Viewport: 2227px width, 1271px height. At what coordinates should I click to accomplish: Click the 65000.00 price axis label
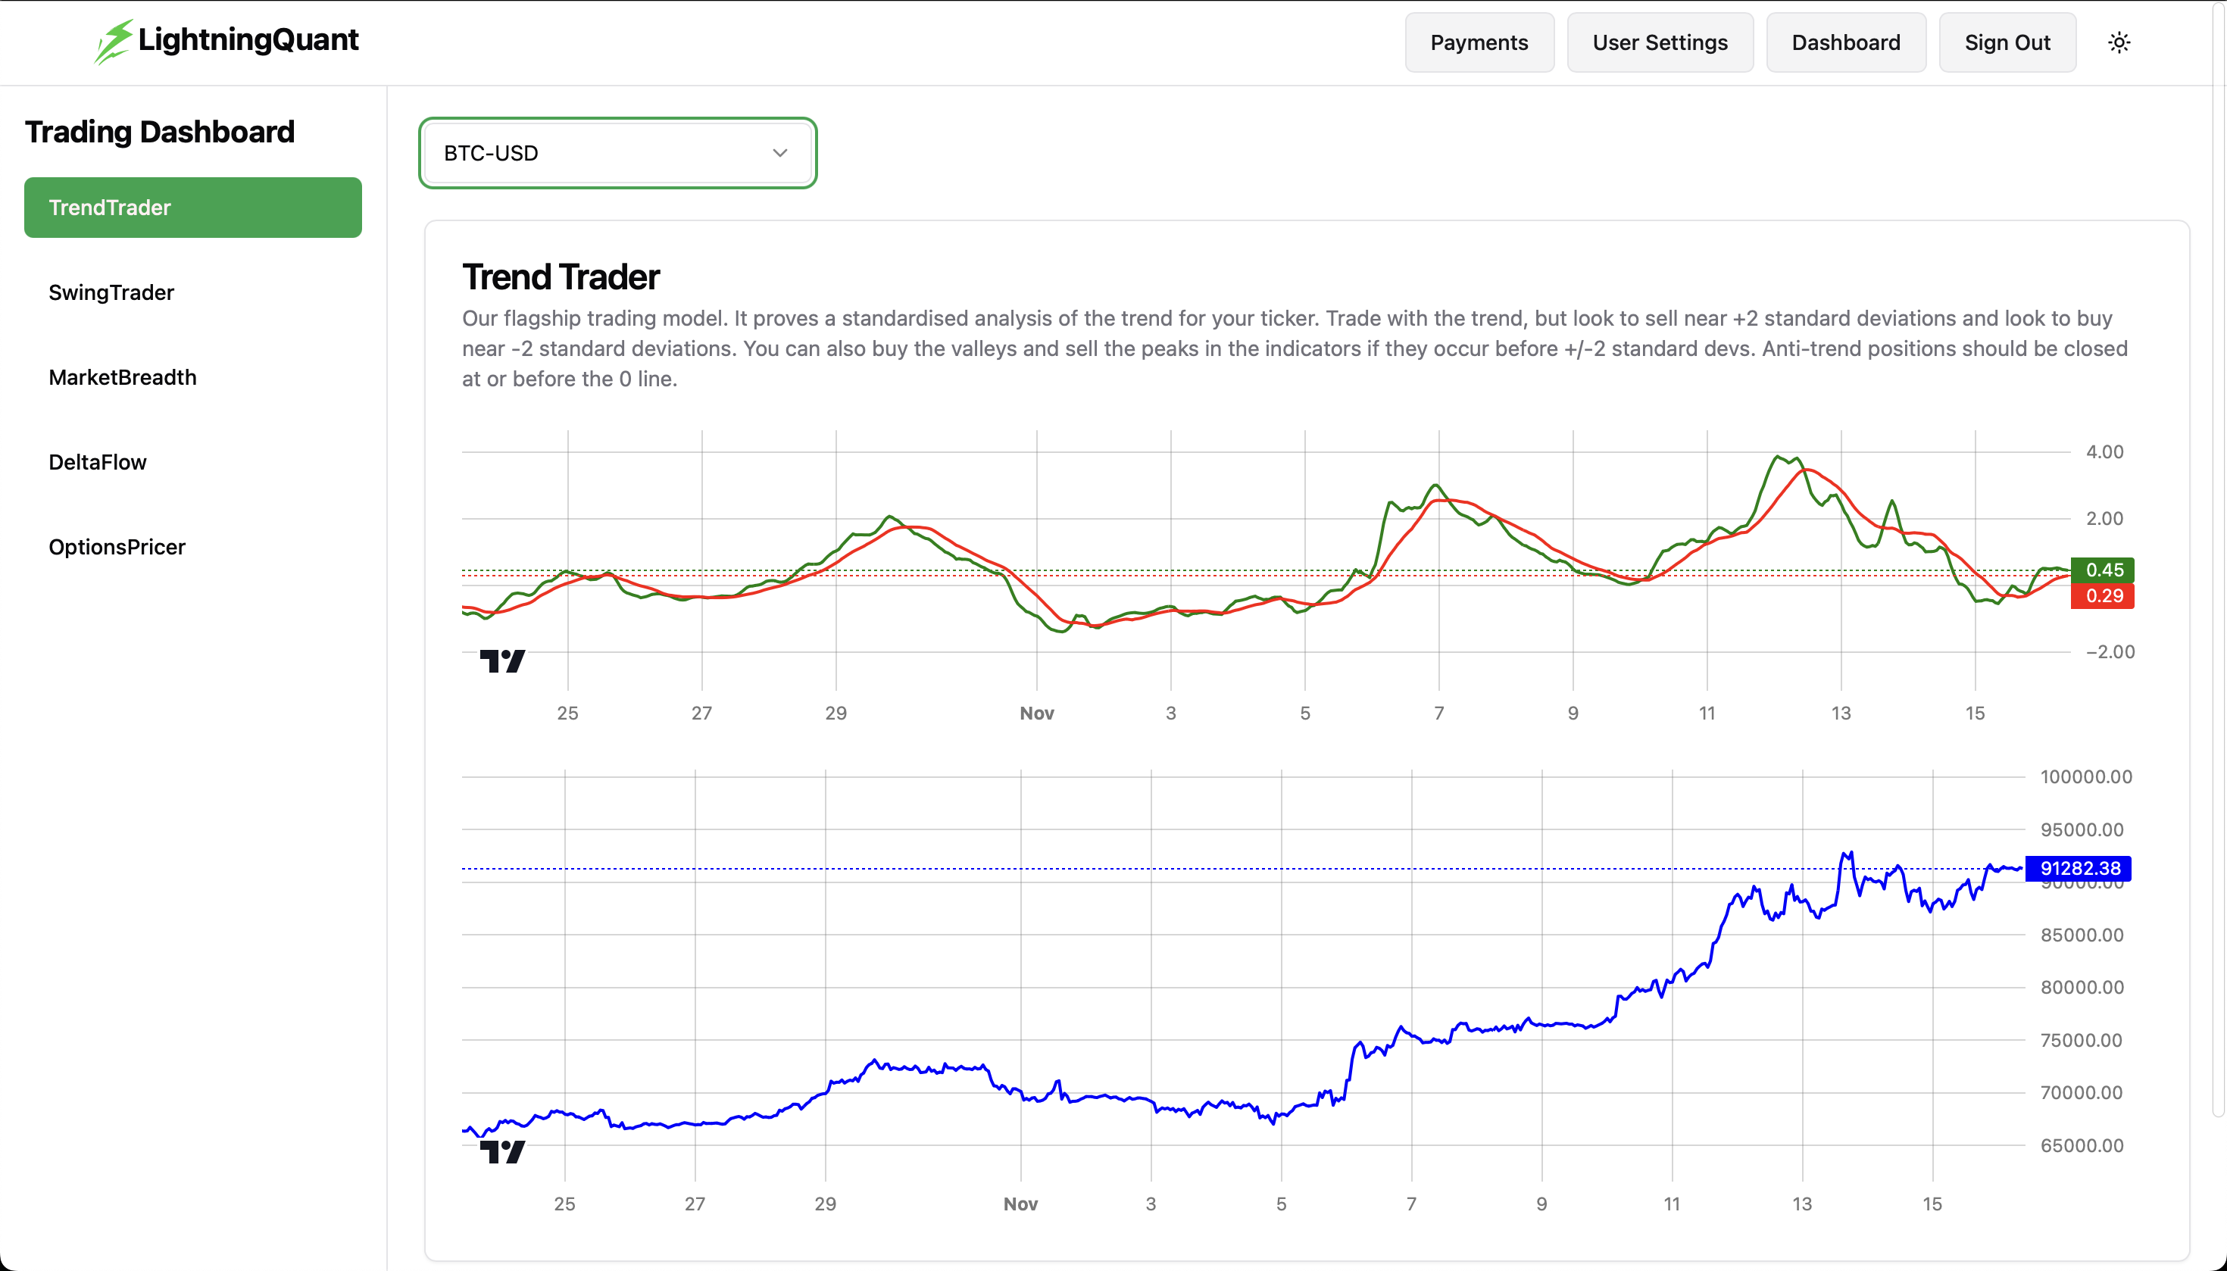click(x=2082, y=1145)
